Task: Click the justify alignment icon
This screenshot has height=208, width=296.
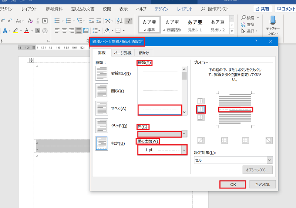Action: (x=78, y=30)
